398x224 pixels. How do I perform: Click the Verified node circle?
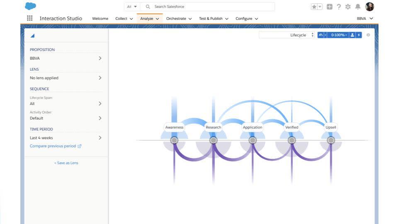point(291,140)
